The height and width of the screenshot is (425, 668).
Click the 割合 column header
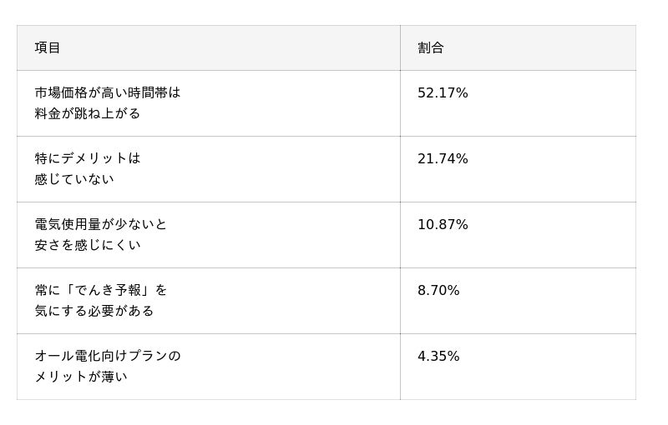click(x=430, y=48)
